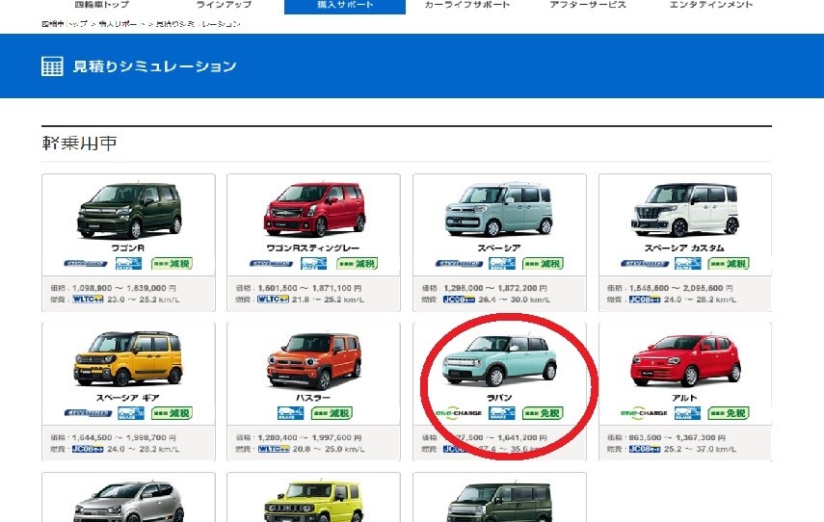The height and width of the screenshot is (522, 824).
Task: Select the red アルト car image
Action: (x=685, y=361)
